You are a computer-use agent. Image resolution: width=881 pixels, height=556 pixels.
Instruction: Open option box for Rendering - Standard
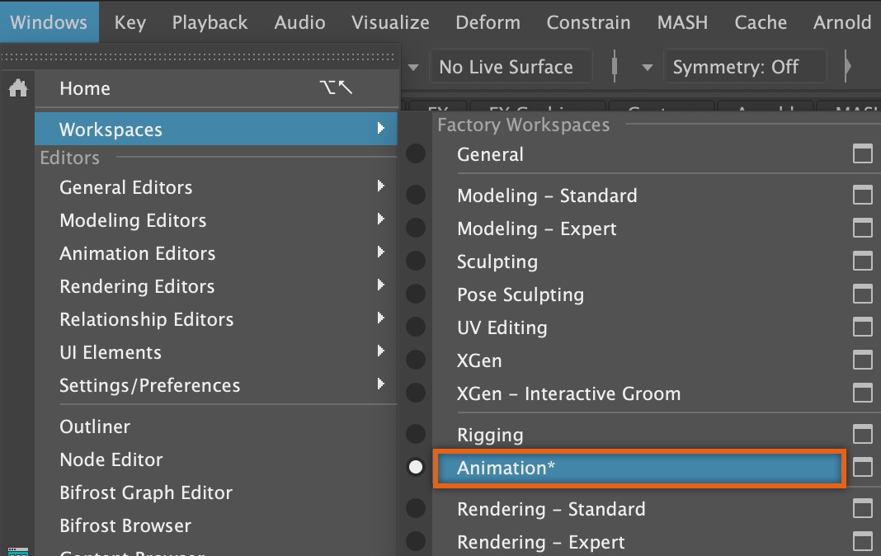click(863, 508)
